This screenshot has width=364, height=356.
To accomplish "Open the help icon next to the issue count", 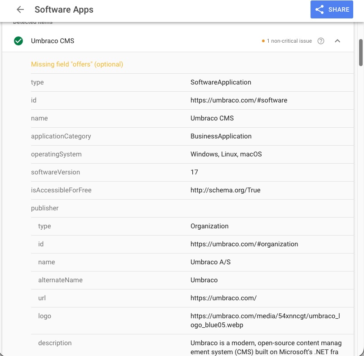I will [321, 41].
